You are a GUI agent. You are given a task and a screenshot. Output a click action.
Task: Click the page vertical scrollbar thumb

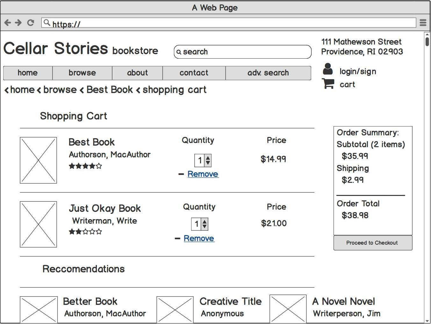pos(427,42)
